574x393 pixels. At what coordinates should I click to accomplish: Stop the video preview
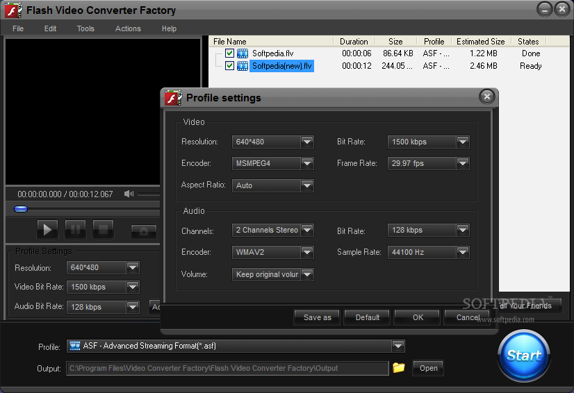coord(103,229)
